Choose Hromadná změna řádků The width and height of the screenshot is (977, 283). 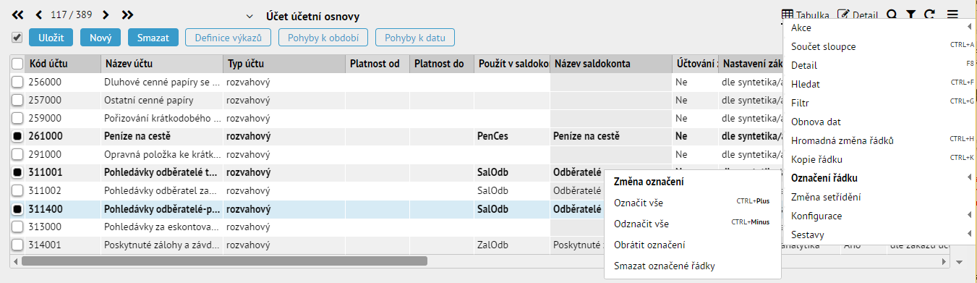[x=879, y=140]
